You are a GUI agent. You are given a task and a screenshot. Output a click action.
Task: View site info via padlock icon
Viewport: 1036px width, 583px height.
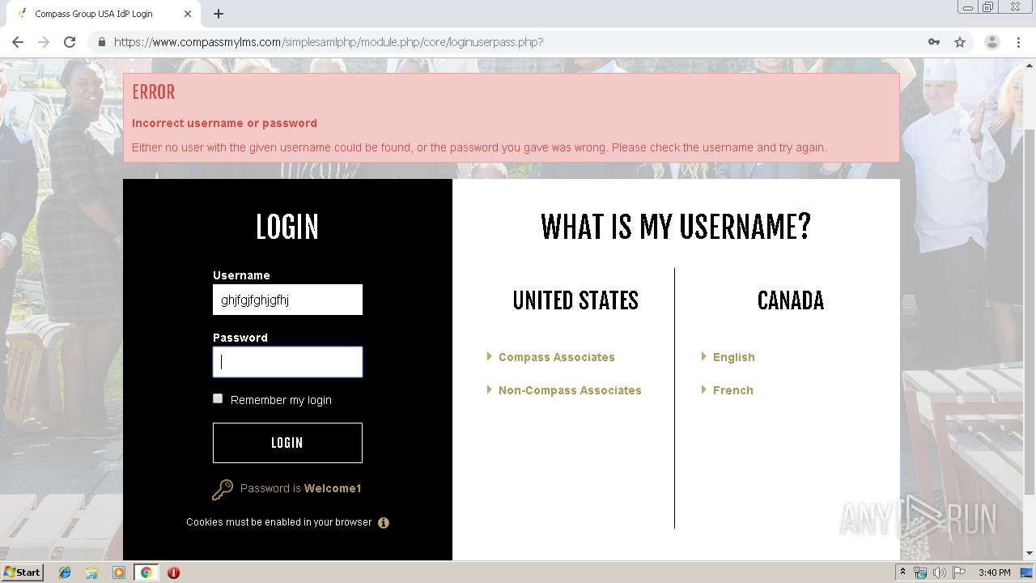coord(101,42)
